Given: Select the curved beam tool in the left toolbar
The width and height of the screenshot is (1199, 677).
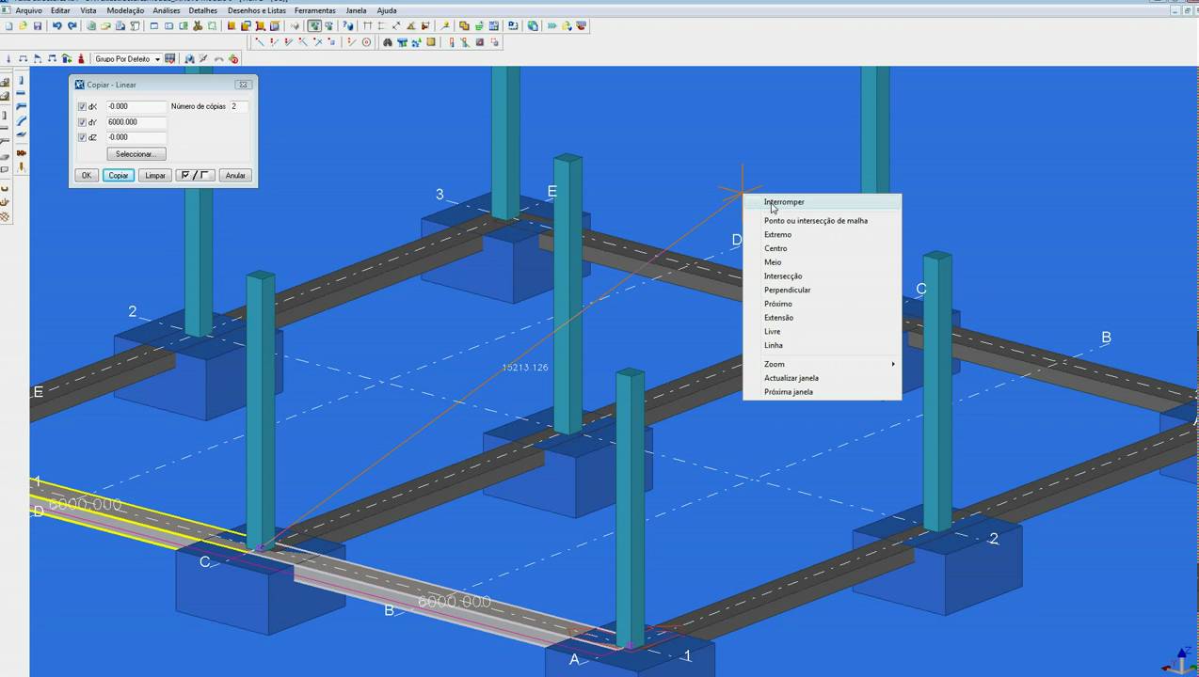Looking at the screenshot, I should [21, 120].
